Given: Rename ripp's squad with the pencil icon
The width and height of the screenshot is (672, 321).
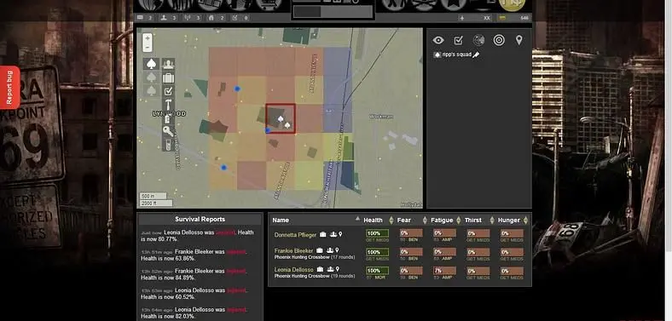Looking at the screenshot, I should click(476, 54).
